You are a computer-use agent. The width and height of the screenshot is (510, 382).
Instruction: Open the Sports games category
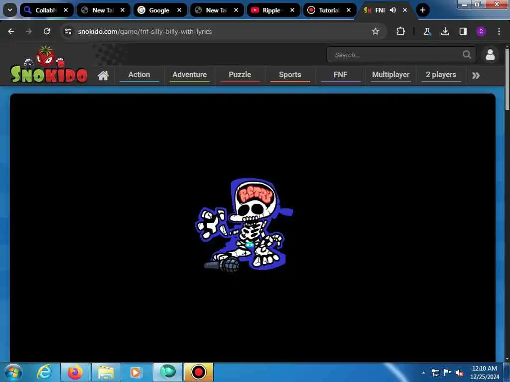[x=290, y=75]
